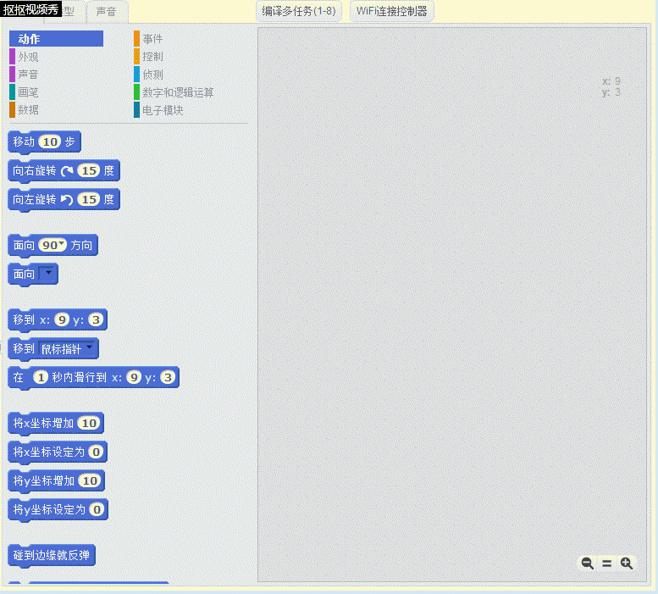Click the 15 field in 向左旋转 block

(89, 200)
